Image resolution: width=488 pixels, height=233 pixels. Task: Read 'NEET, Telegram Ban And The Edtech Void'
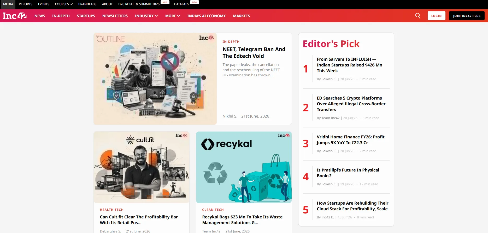click(x=254, y=53)
